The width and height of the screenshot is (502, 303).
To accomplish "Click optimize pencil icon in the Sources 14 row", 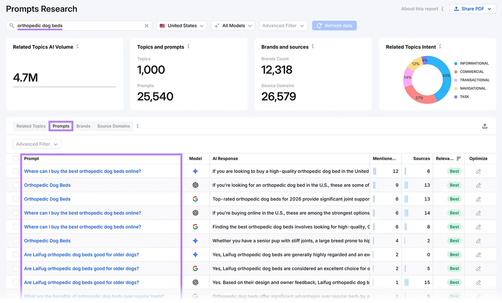I will [x=479, y=213].
